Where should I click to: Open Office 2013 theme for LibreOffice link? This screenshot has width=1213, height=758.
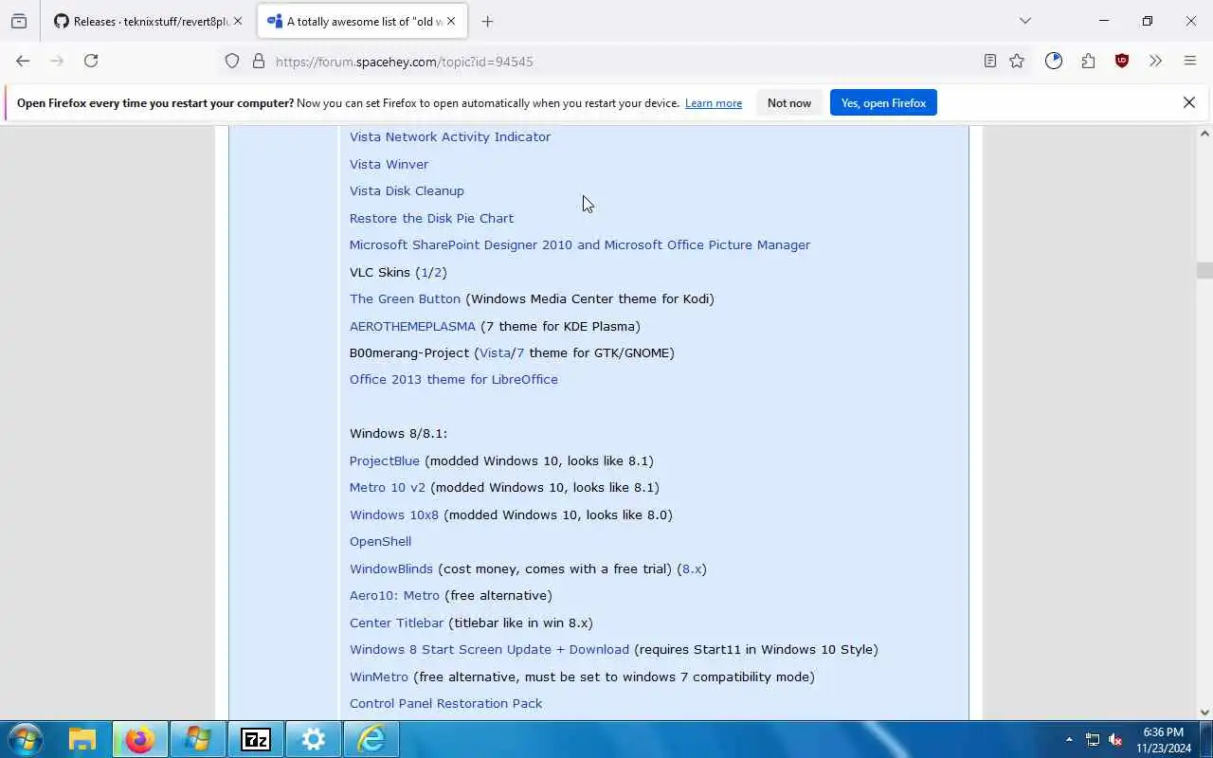tap(453, 379)
